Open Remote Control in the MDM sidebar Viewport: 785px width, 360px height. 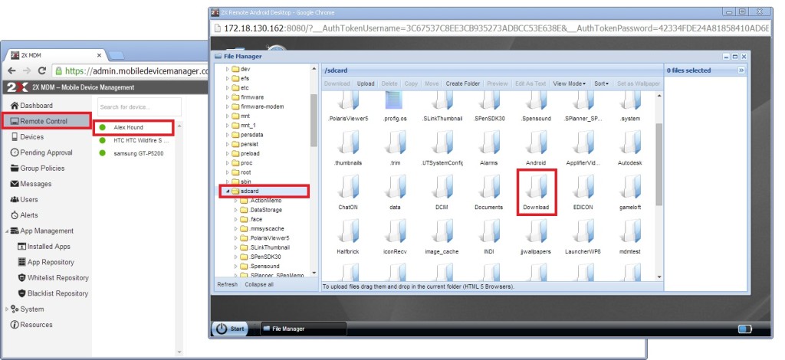pos(45,121)
